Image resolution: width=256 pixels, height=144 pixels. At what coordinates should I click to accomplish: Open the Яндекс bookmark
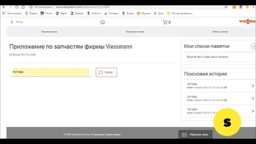[31, 13]
